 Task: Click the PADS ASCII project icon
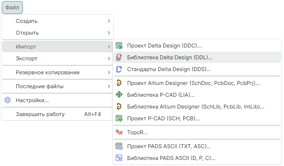(x=119, y=146)
